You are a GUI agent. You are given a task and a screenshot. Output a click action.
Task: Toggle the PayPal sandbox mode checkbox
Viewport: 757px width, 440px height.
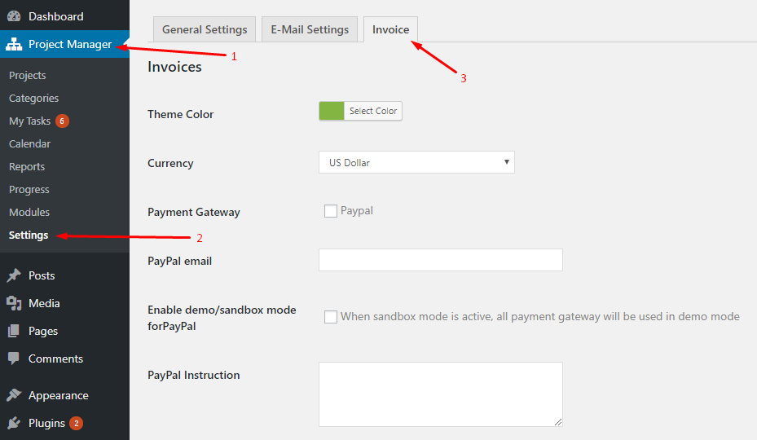(331, 317)
